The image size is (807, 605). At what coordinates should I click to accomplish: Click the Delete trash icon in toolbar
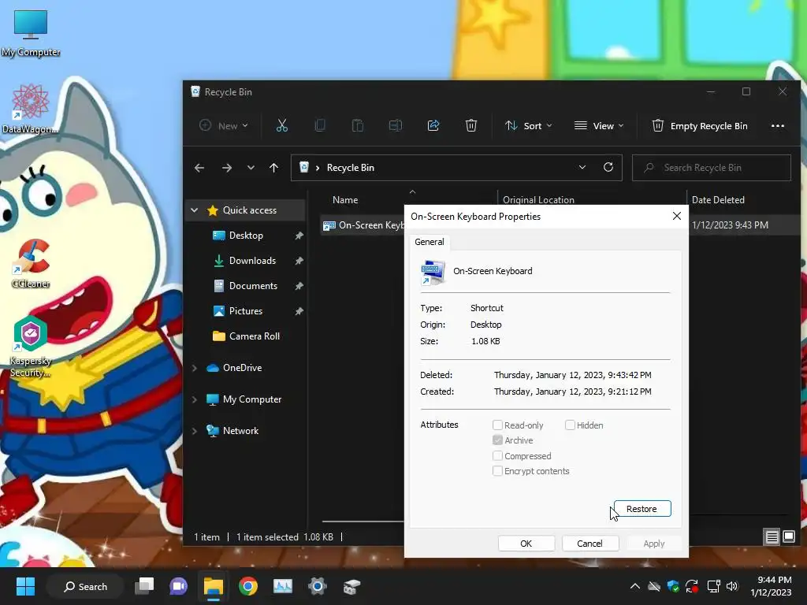(471, 125)
